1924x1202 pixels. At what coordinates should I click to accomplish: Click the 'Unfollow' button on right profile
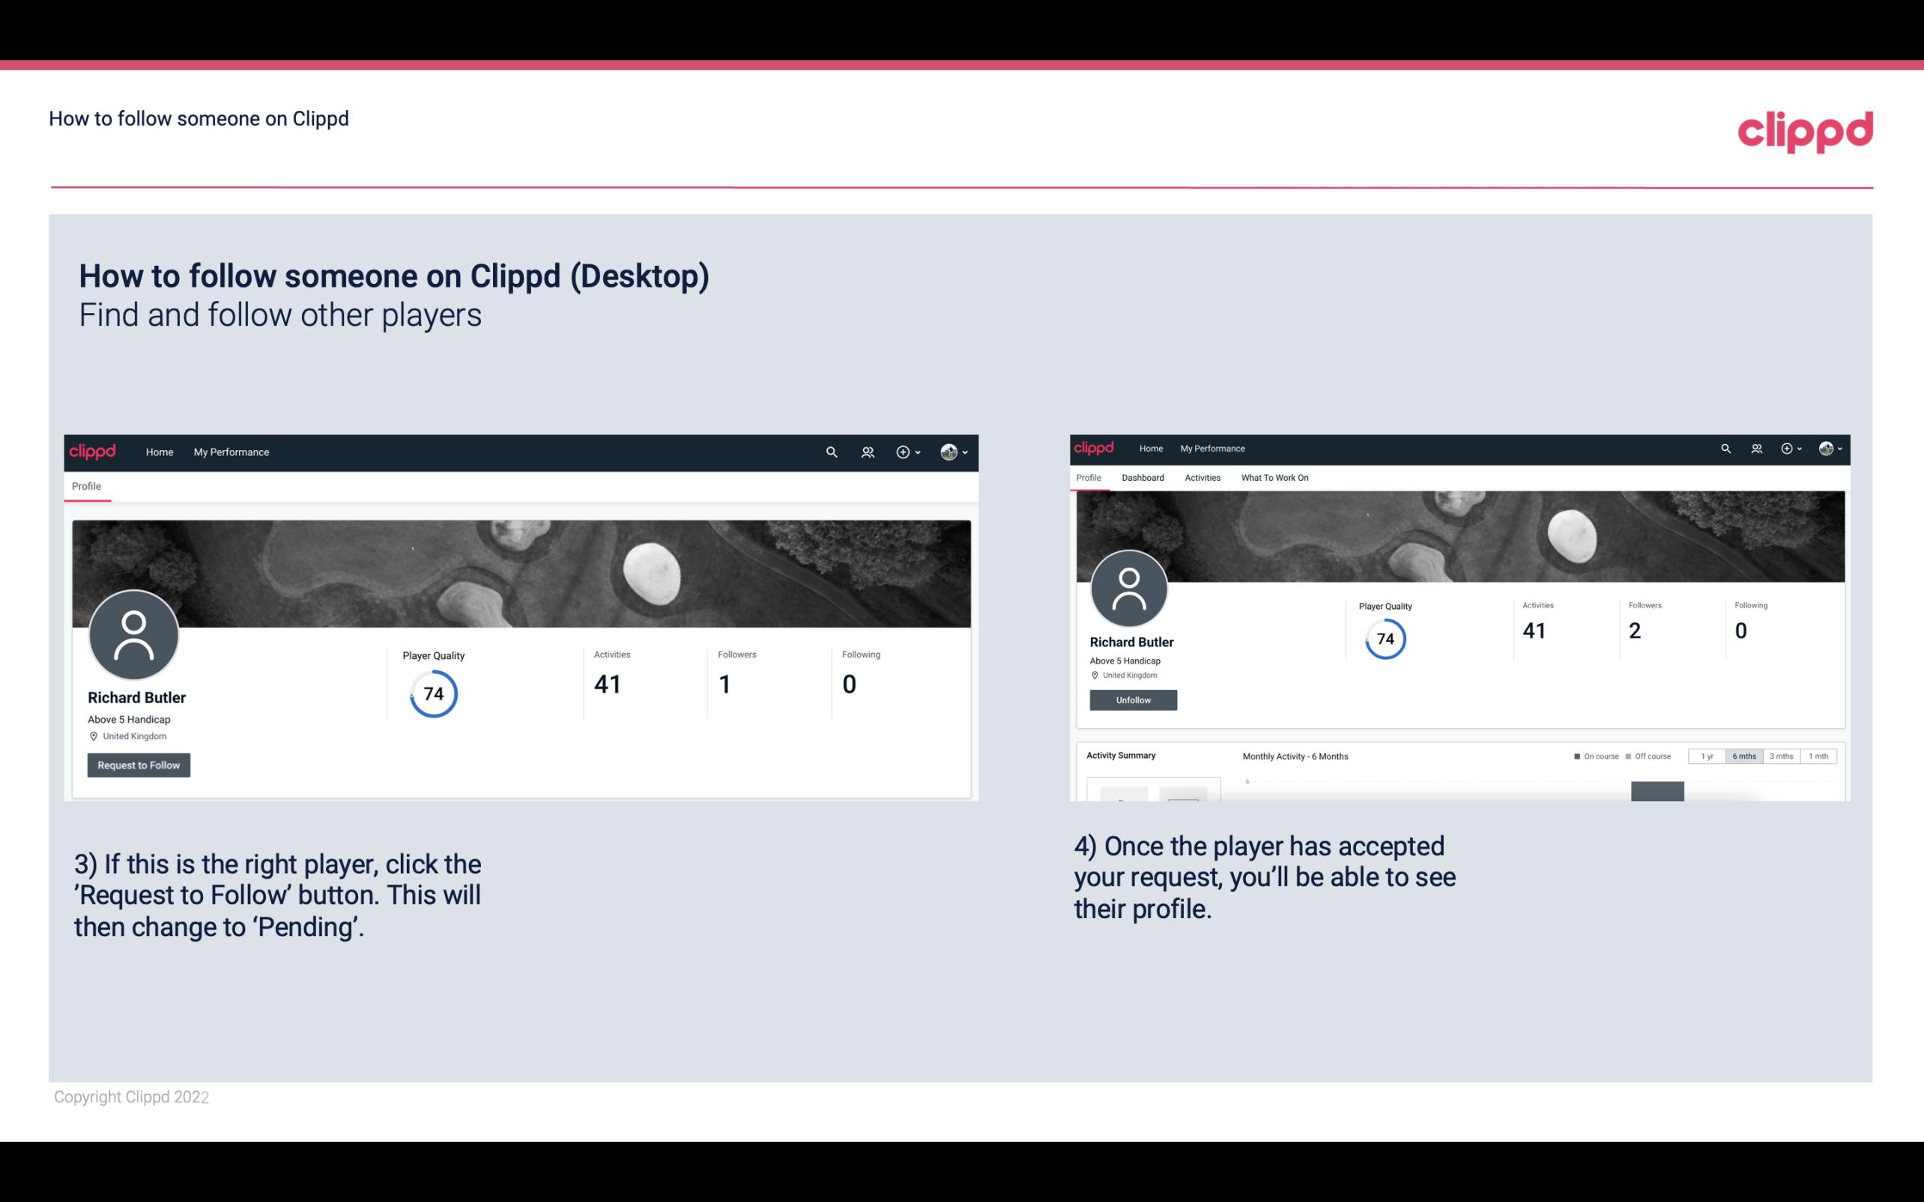(1133, 701)
